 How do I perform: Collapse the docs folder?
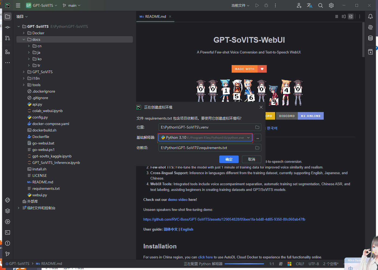point(24,39)
